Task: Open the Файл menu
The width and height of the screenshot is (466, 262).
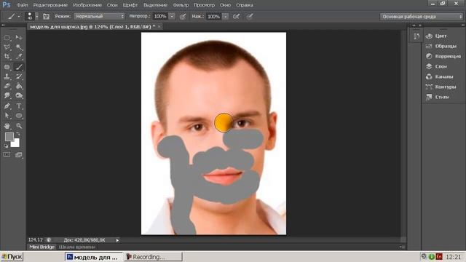Action: tap(23, 5)
